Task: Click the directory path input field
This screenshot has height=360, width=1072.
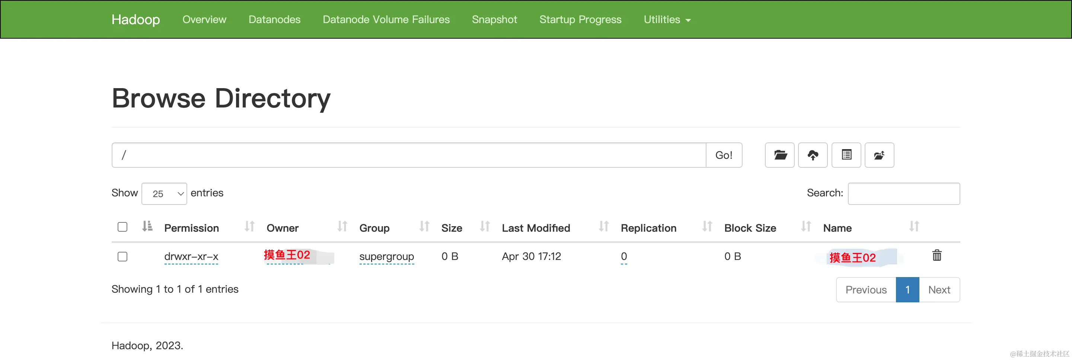Action: click(409, 155)
